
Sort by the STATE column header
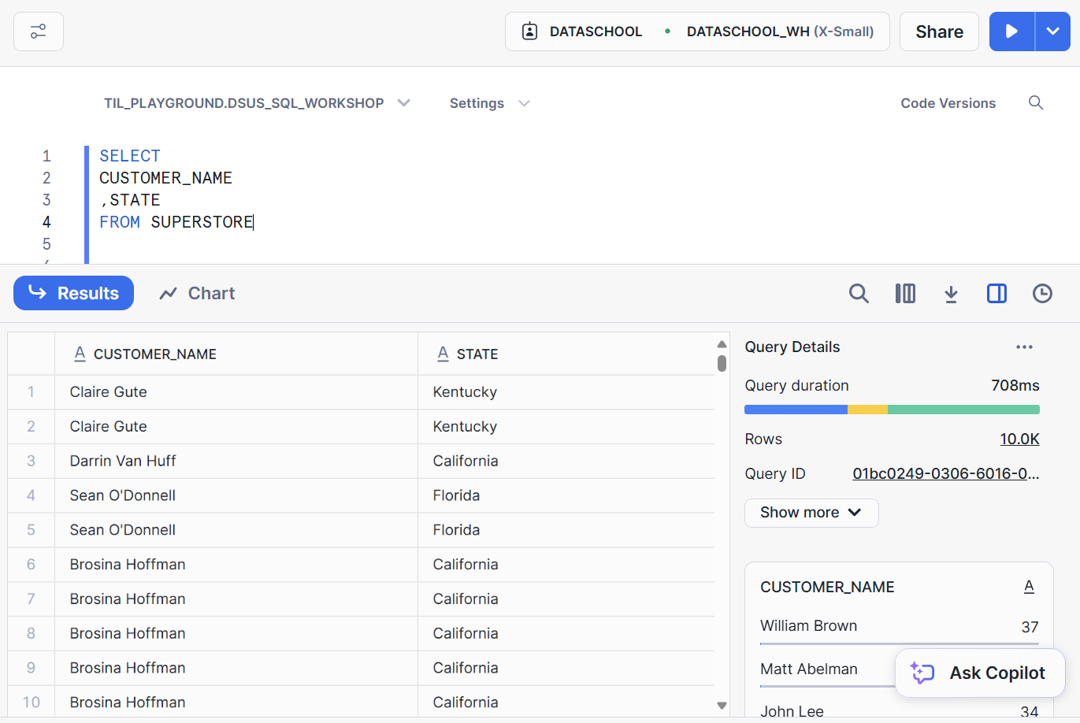(477, 354)
